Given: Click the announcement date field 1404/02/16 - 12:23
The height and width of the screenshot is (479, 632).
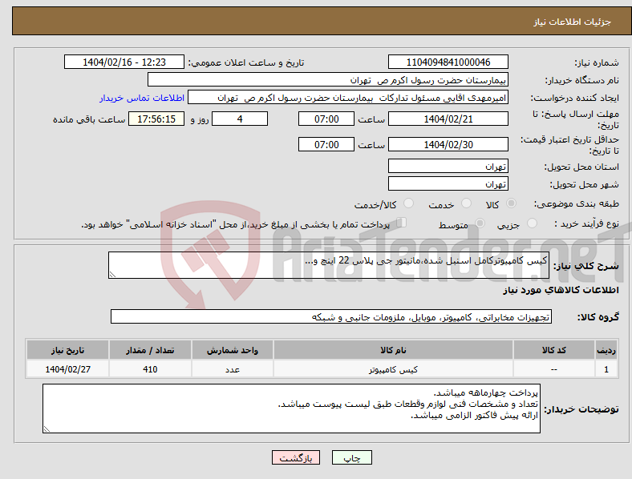Looking at the screenshot, I should [124, 62].
